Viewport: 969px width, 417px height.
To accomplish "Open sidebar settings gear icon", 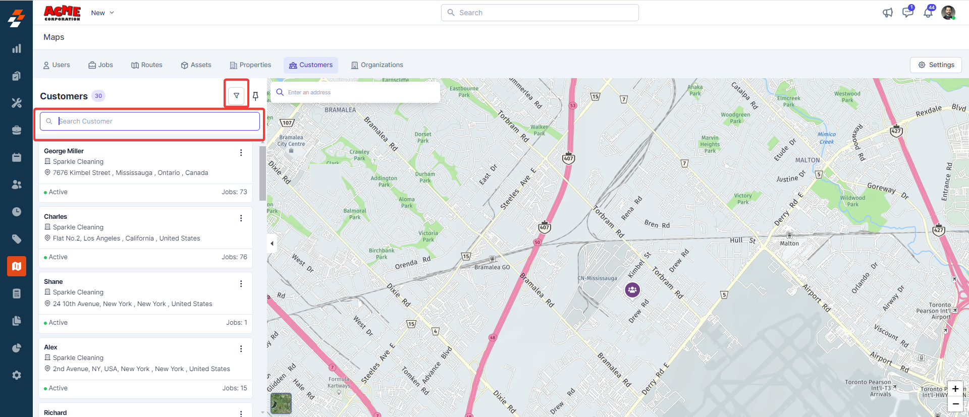I will coord(17,375).
